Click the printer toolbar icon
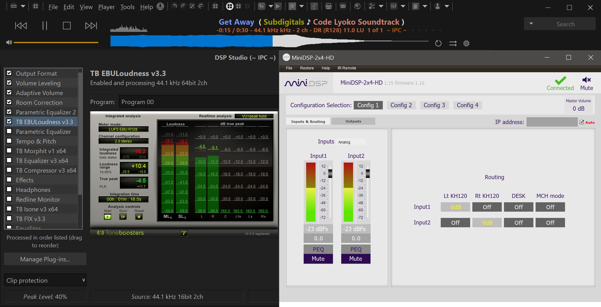The image size is (601, 307). pyautogui.click(x=329, y=6)
